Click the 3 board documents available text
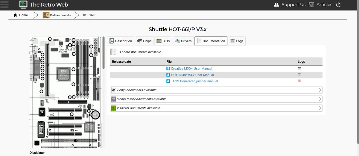Image resolution: width=359 pixels, height=156 pixels. tap(140, 52)
